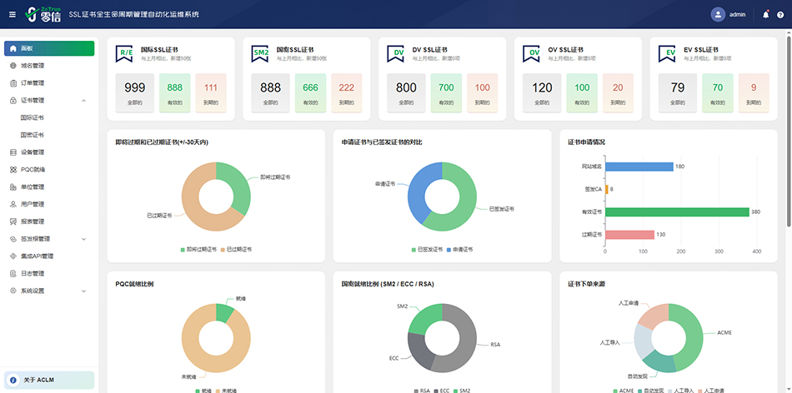Select 国密证书 submenu item
Viewport: 792px width, 393px height.
tap(33, 135)
